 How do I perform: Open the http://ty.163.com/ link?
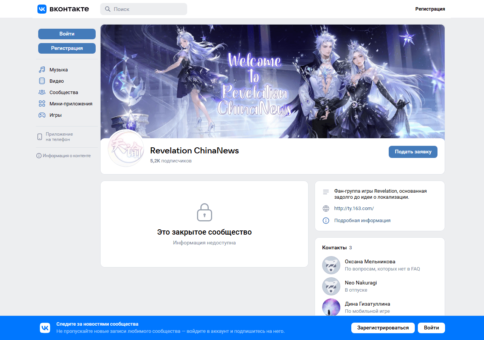click(x=354, y=209)
